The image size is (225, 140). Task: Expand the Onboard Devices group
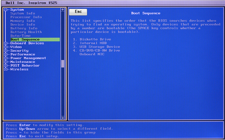(5, 43)
